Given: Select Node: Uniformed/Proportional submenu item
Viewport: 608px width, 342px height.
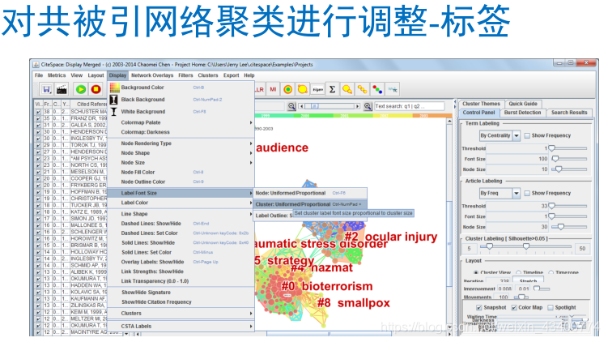Looking at the screenshot, I should 310,193.
